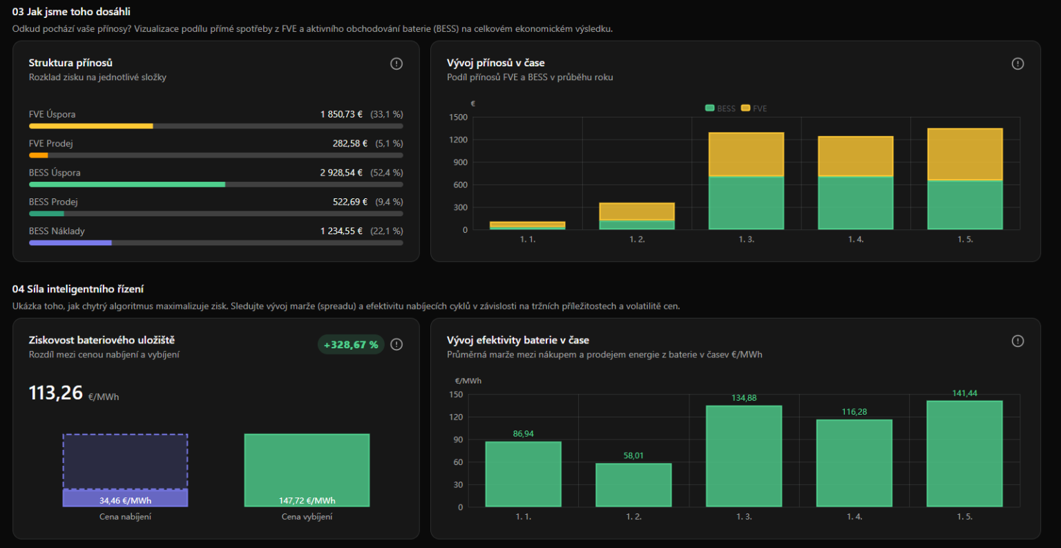Viewport: 1061px width, 548px height.
Task: Click the "(9,4 %)" percentage
Action: click(389, 202)
